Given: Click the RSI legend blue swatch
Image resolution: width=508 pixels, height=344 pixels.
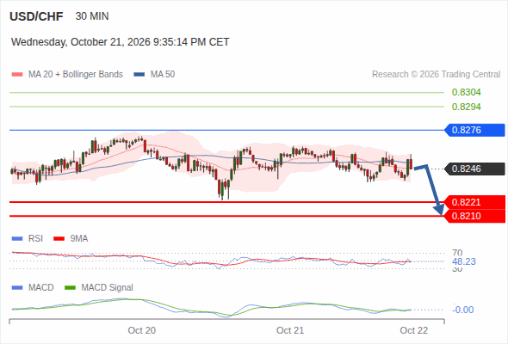Looking at the screenshot, I should [x=17, y=239].
